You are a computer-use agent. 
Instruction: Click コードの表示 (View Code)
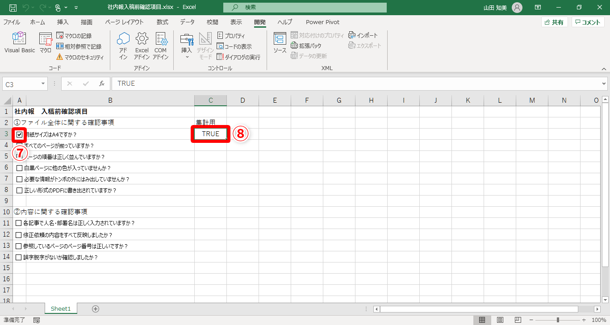234,46
